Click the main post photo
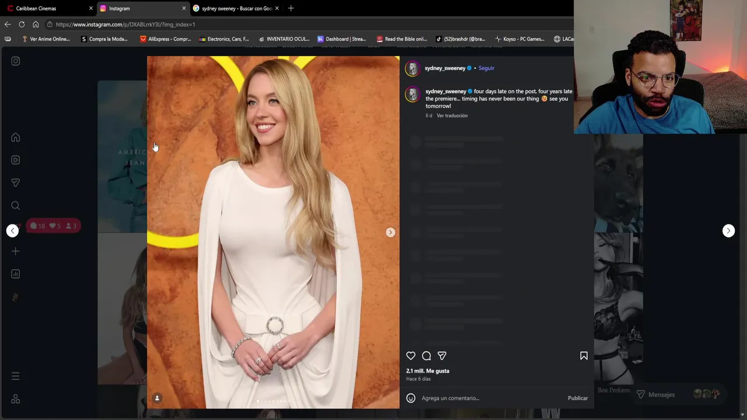Viewport: 747px width, 420px height. (x=273, y=232)
